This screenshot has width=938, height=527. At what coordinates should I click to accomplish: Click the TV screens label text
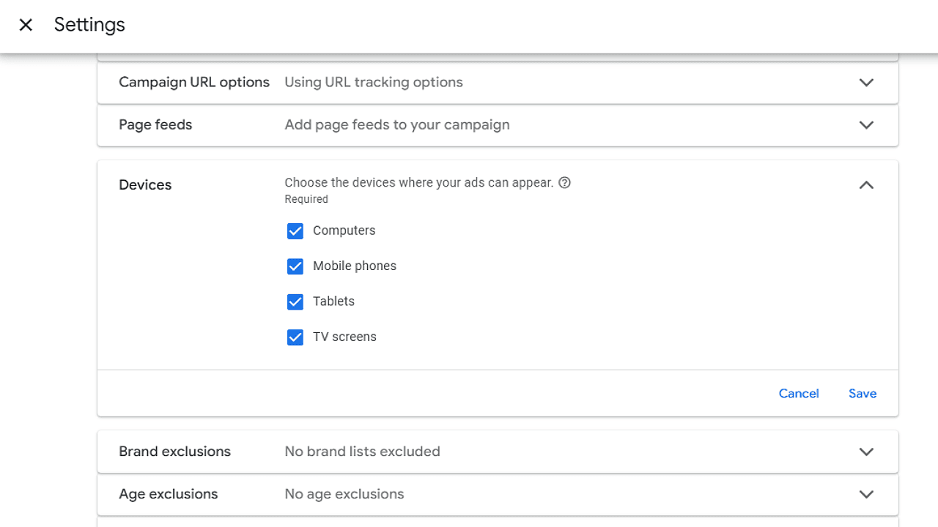point(344,337)
